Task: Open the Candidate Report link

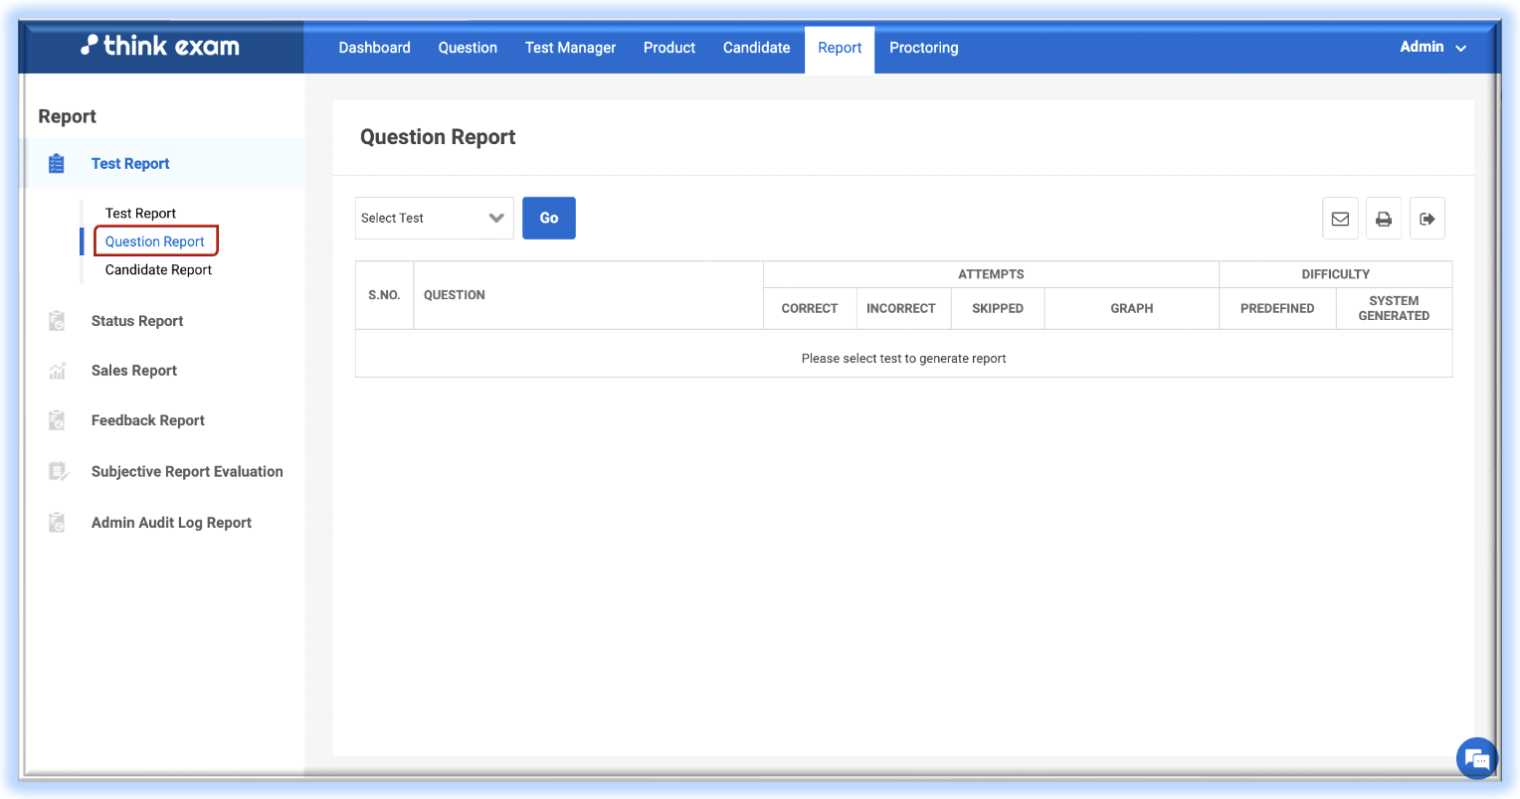Action: pyautogui.click(x=158, y=270)
